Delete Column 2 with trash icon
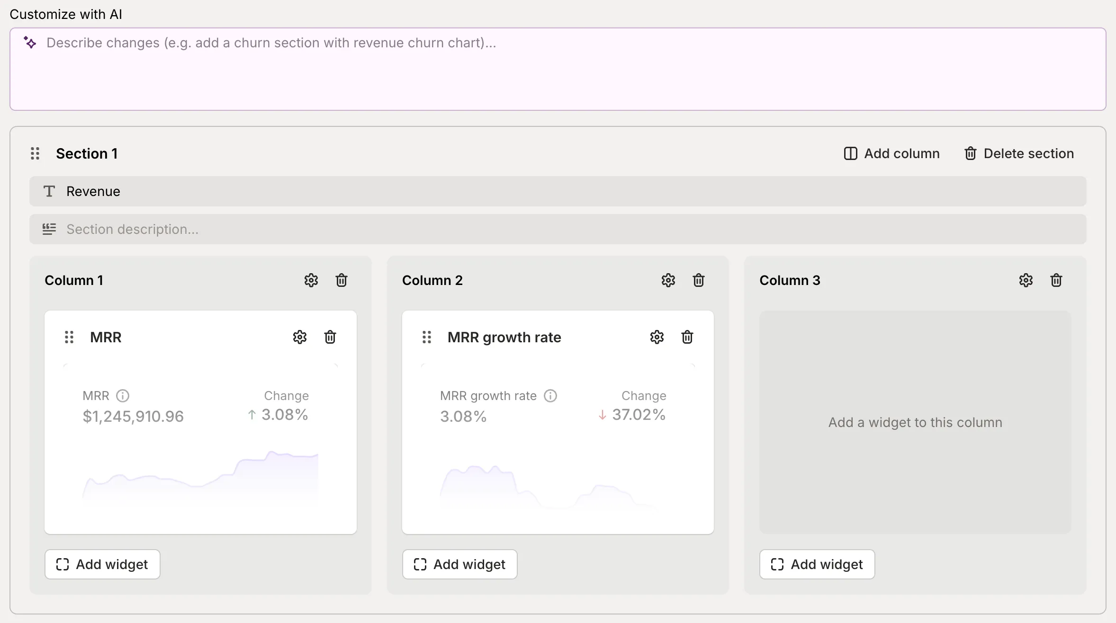Image resolution: width=1116 pixels, height=623 pixels. [x=699, y=280]
